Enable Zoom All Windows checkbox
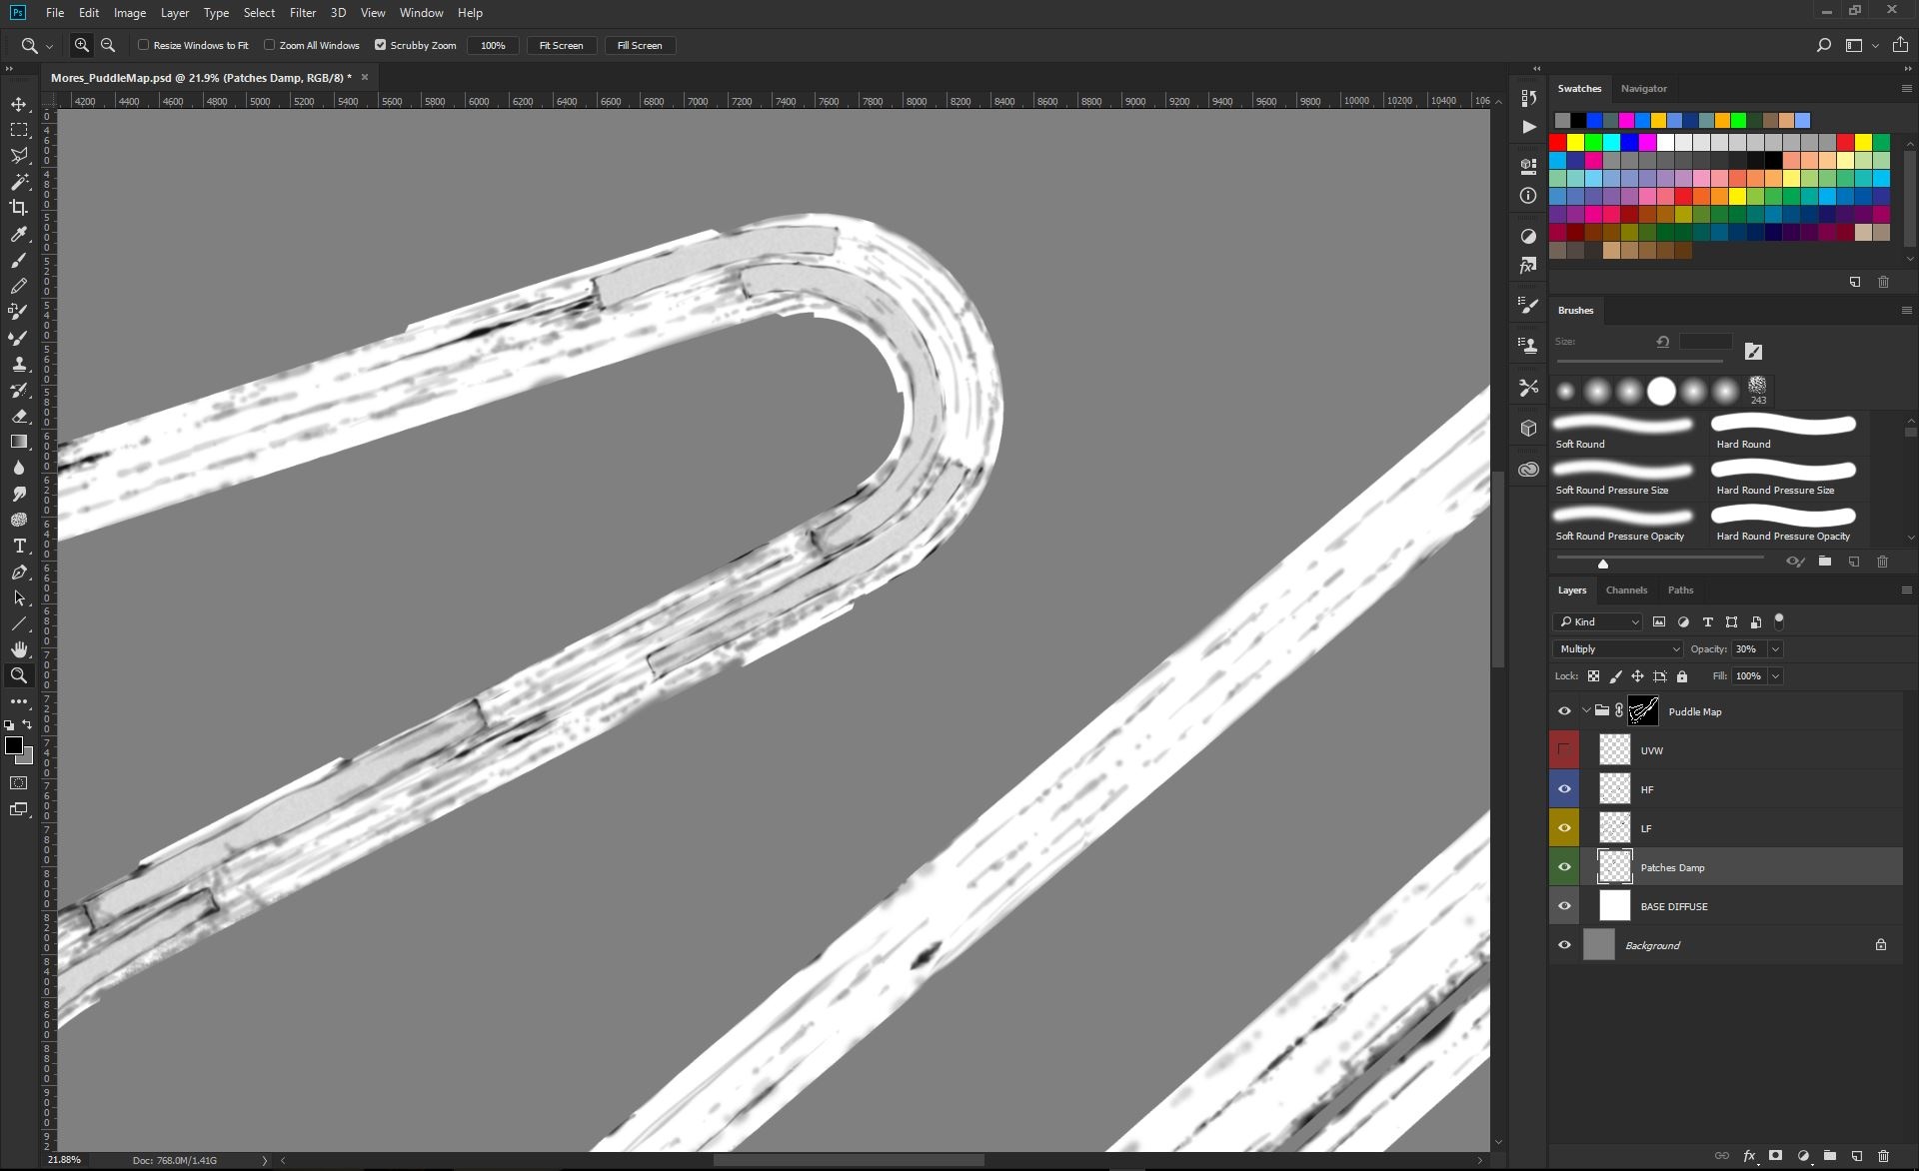This screenshot has width=1919, height=1171. [270, 45]
